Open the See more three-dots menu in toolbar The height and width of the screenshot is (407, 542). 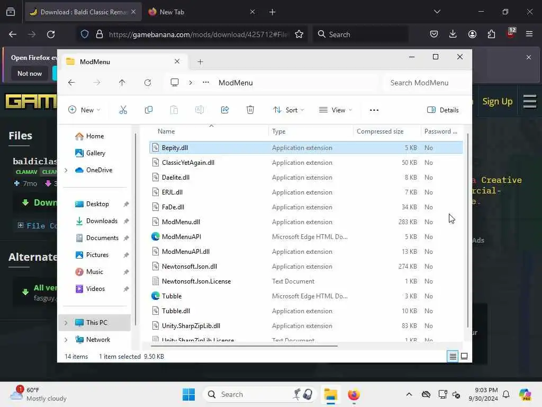[374, 110]
